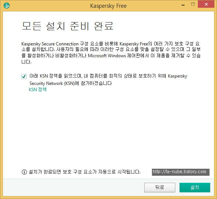Click the heading 모든 설치 준비 완료
Viewport: 217px width, 199px height.
pos(68,26)
